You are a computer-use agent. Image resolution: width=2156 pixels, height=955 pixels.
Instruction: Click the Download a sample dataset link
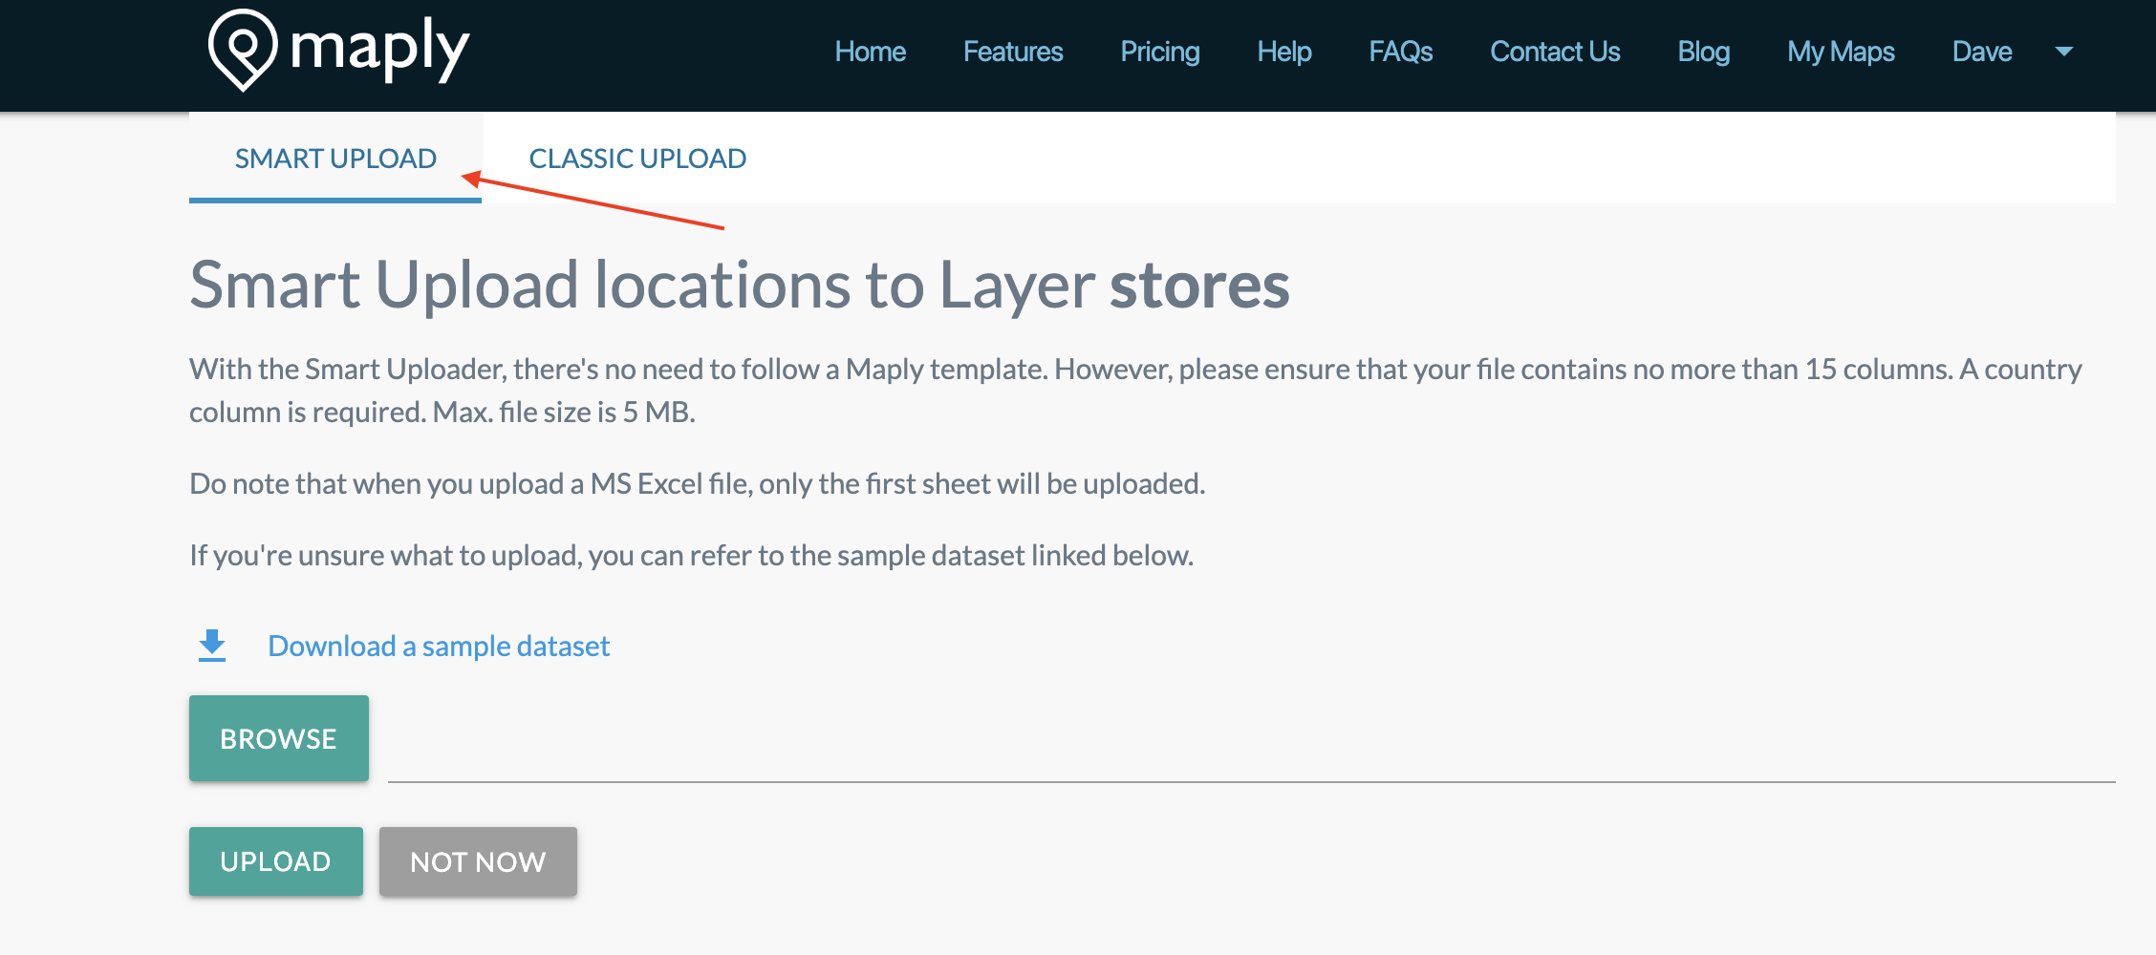click(x=439, y=647)
